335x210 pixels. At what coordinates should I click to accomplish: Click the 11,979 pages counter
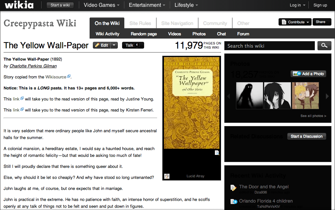coord(198,45)
